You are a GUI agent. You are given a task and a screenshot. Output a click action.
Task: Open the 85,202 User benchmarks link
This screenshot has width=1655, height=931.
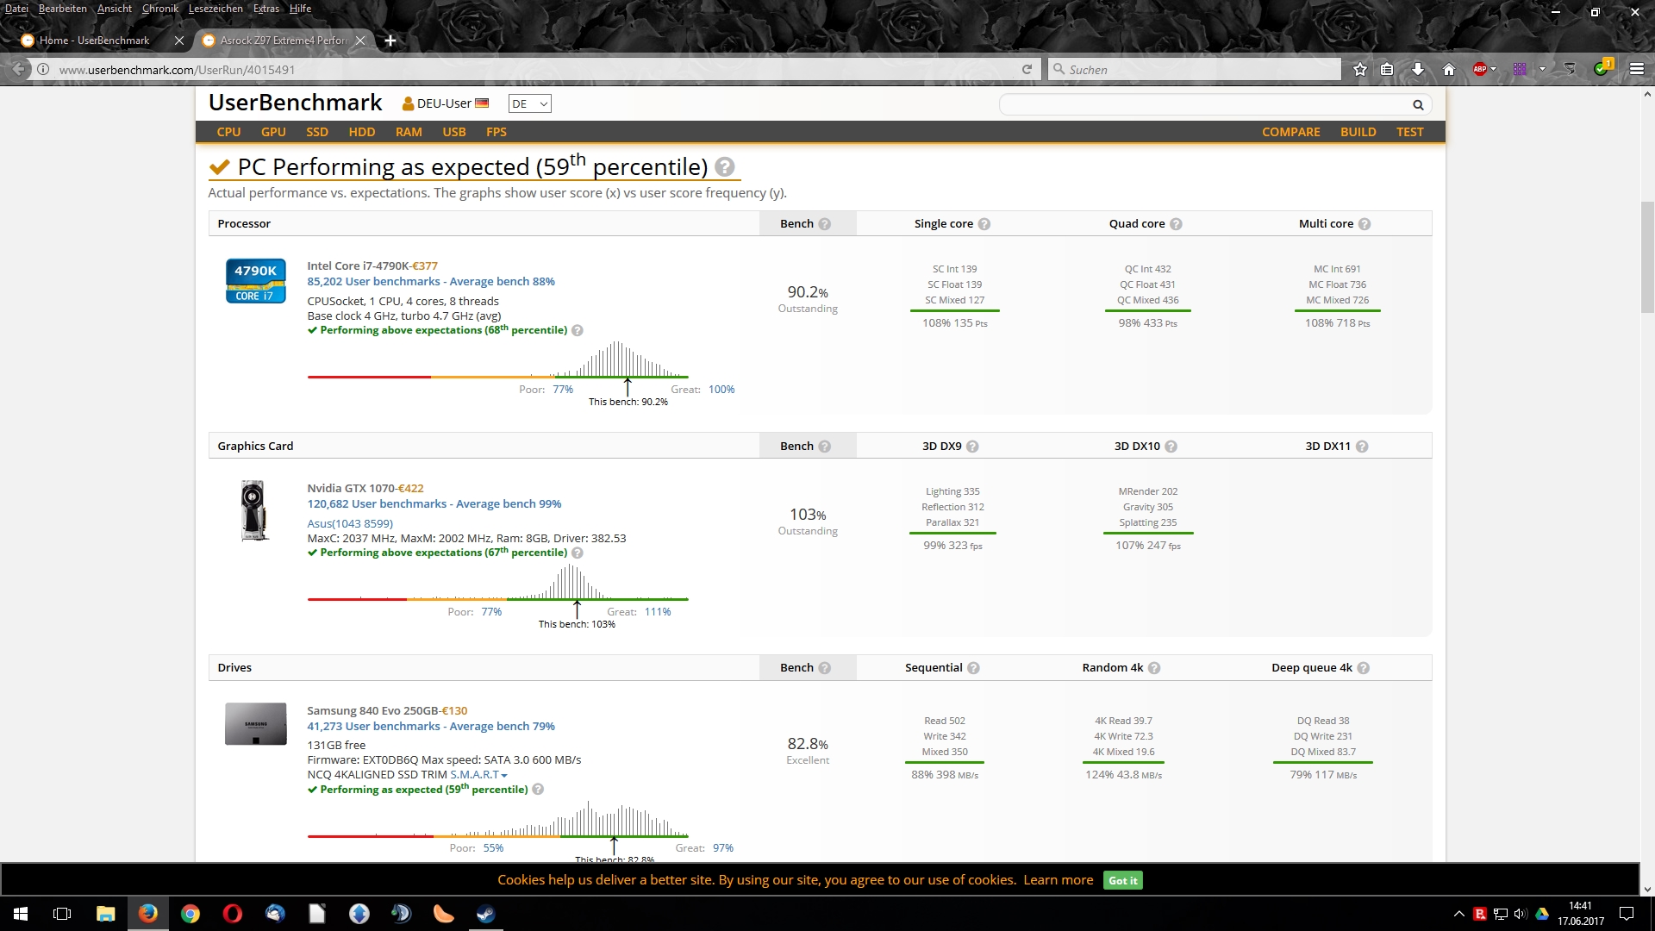[373, 282]
